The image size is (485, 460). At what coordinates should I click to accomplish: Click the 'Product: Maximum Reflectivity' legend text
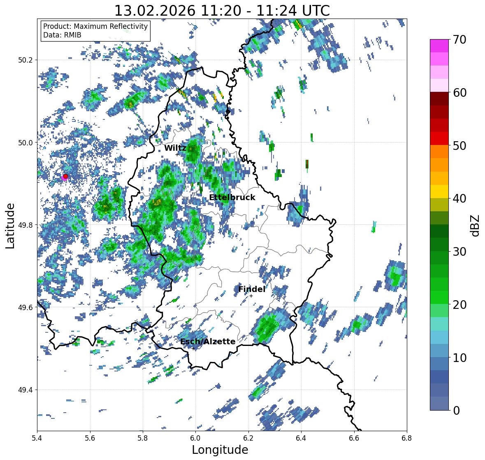(x=95, y=26)
